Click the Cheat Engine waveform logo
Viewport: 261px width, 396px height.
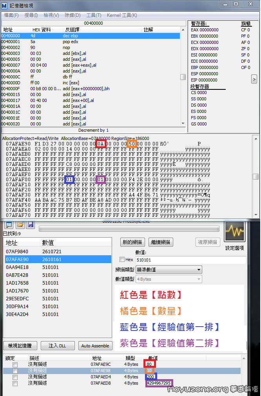(x=234, y=231)
